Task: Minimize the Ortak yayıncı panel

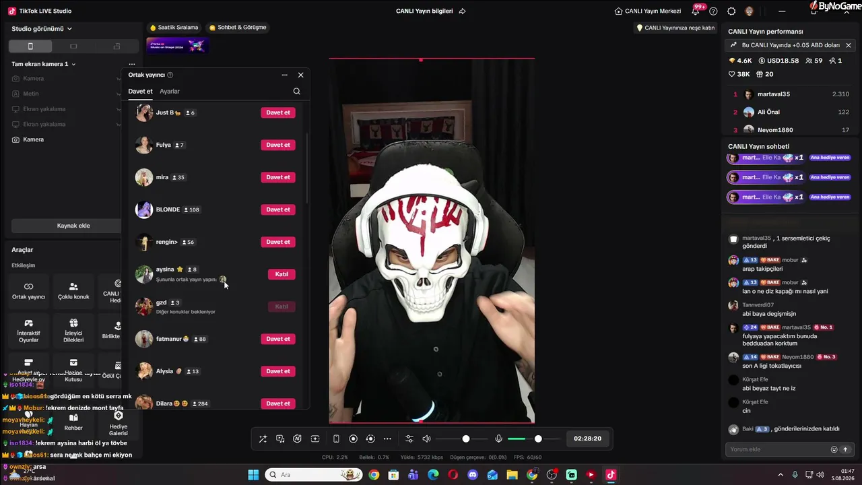Action: click(285, 75)
